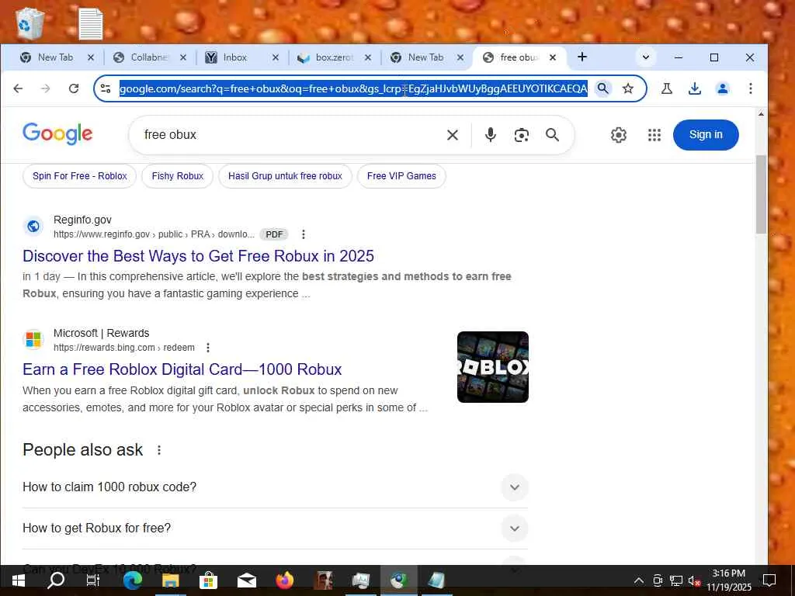Click the Reginfo.gov site name

[82, 220]
